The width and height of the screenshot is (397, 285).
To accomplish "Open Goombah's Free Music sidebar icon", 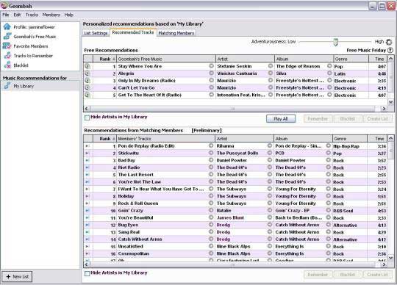I will [x=7, y=36].
